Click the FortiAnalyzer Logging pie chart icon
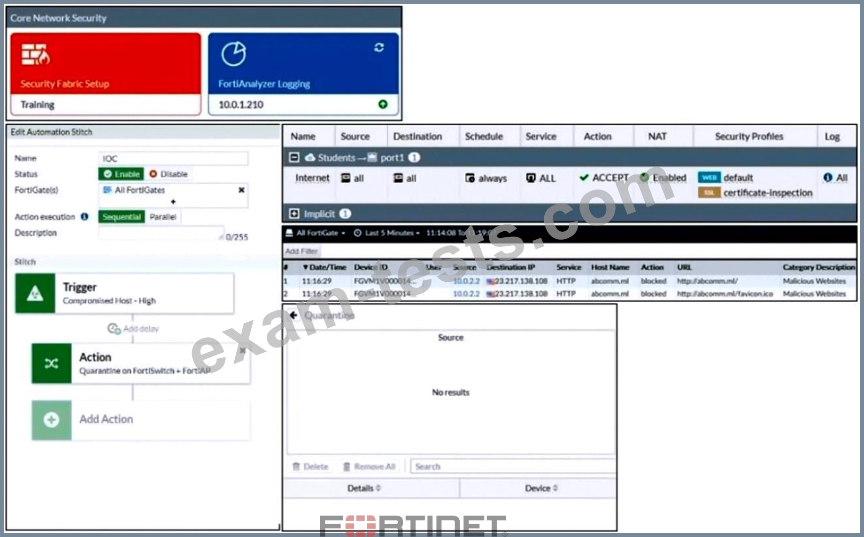 pyautogui.click(x=233, y=54)
